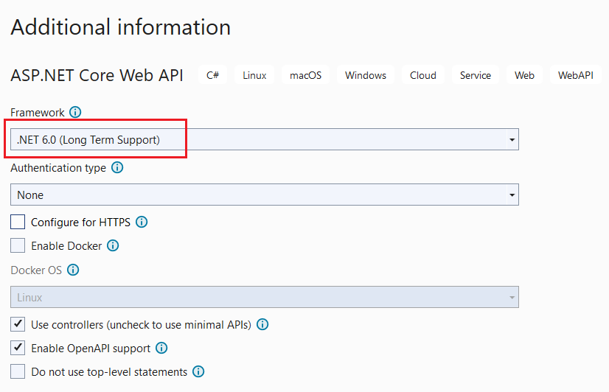Screen dimensions: 609x392
Task: Click the info icon beside Framework
Action: tap(75, 113)
